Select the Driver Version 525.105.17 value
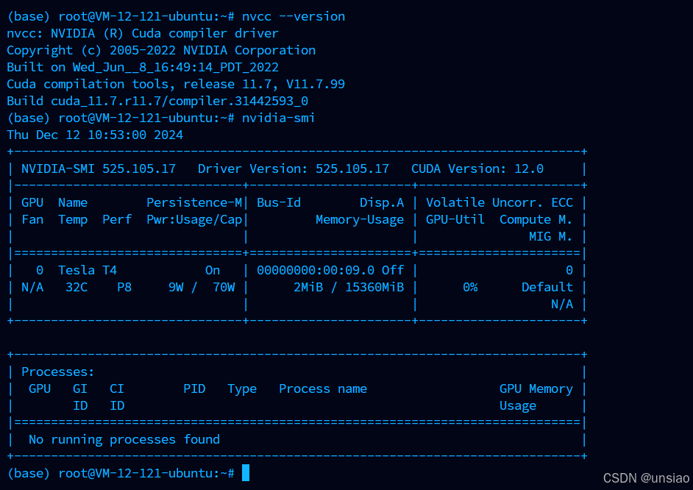This screenshot has height=490, width=693. (x=352, y=168)
